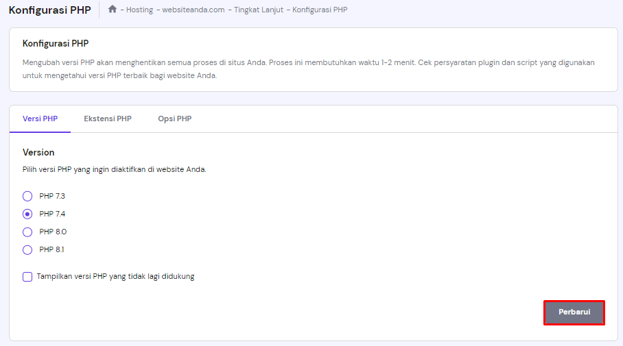Go to the Opsi PHP tab
The width and height of the screenshot is (623, 346).
pyautogui.click(x=174, y=119)
